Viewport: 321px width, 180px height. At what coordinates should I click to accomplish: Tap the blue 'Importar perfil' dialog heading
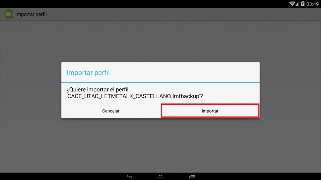[88, 72]
